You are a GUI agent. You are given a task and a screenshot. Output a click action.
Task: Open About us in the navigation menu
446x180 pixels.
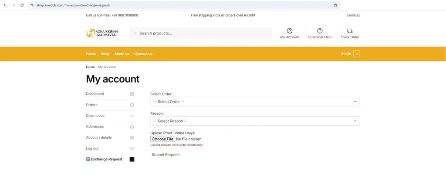(x=122, y=54)
